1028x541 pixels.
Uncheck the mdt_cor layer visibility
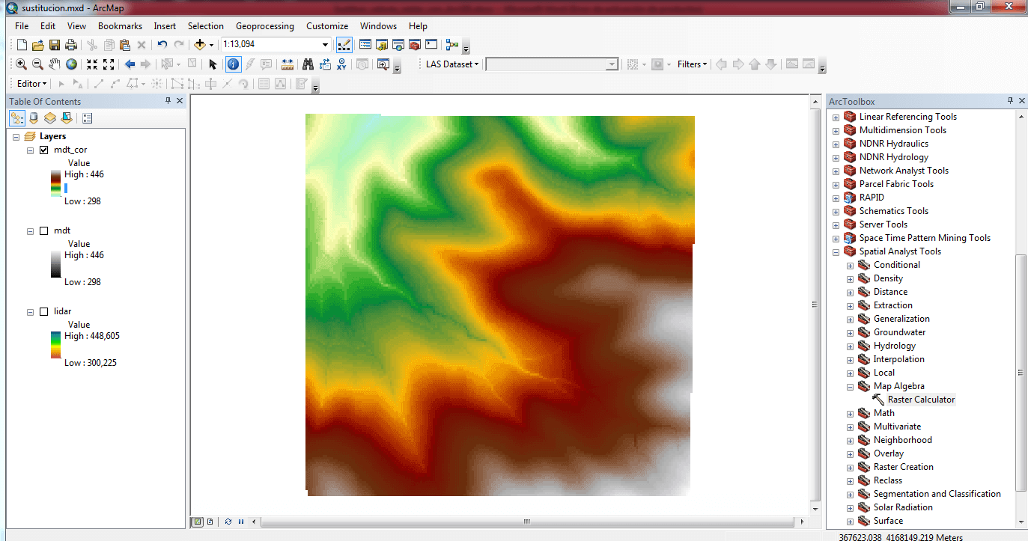(x=43, y=150)
